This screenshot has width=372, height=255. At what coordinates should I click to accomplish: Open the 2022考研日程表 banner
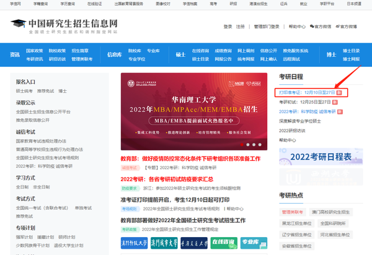coord(321,157)
